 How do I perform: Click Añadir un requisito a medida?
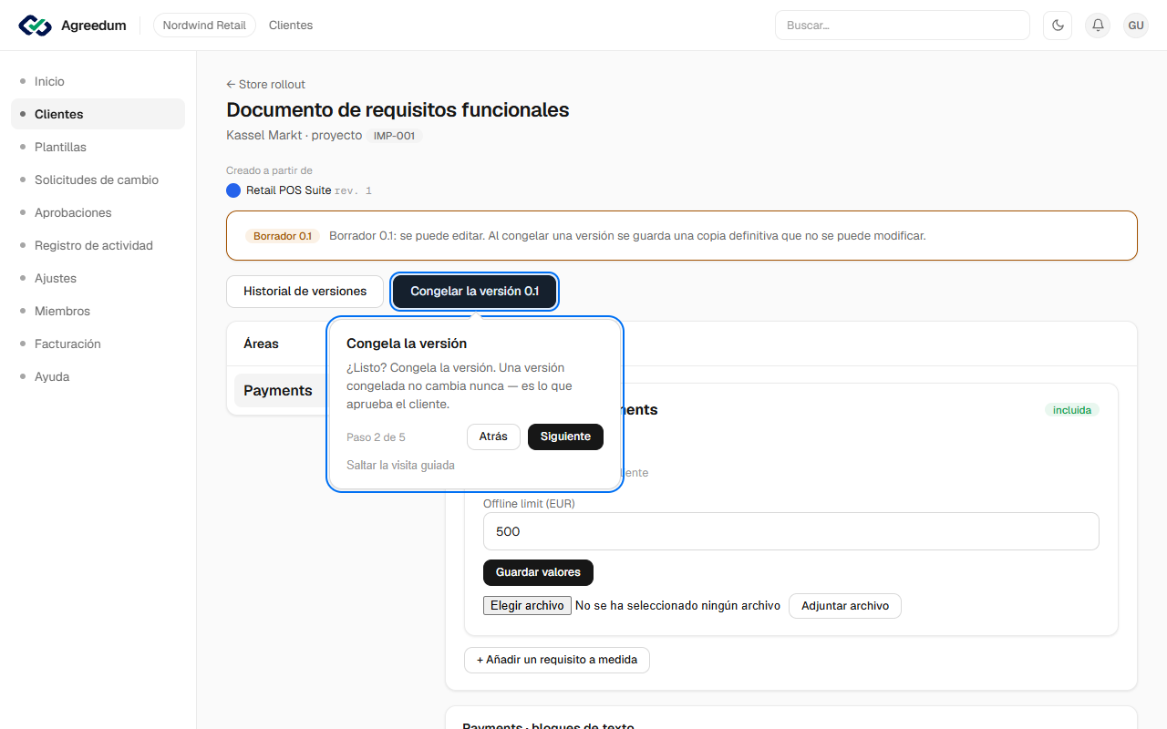click(x=557, y=660)
